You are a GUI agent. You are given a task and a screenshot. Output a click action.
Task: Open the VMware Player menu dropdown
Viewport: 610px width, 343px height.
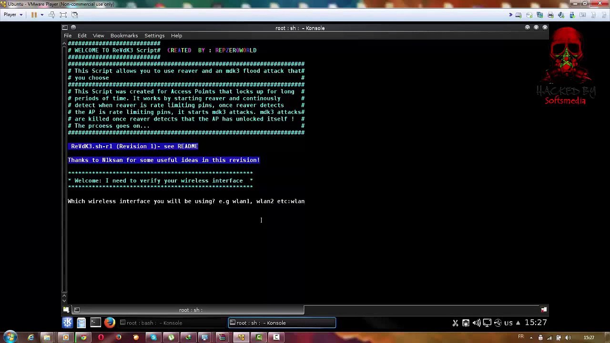click(x=13, y=15)
